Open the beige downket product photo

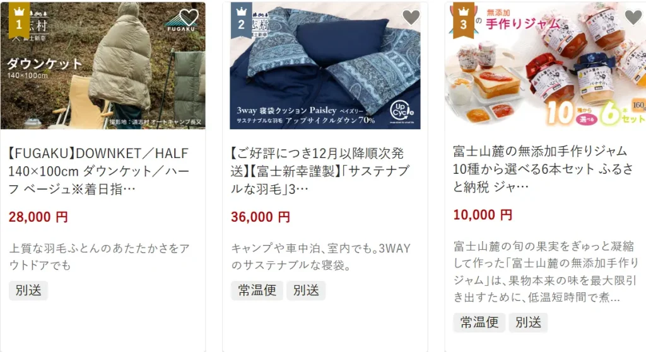point(103,65)
